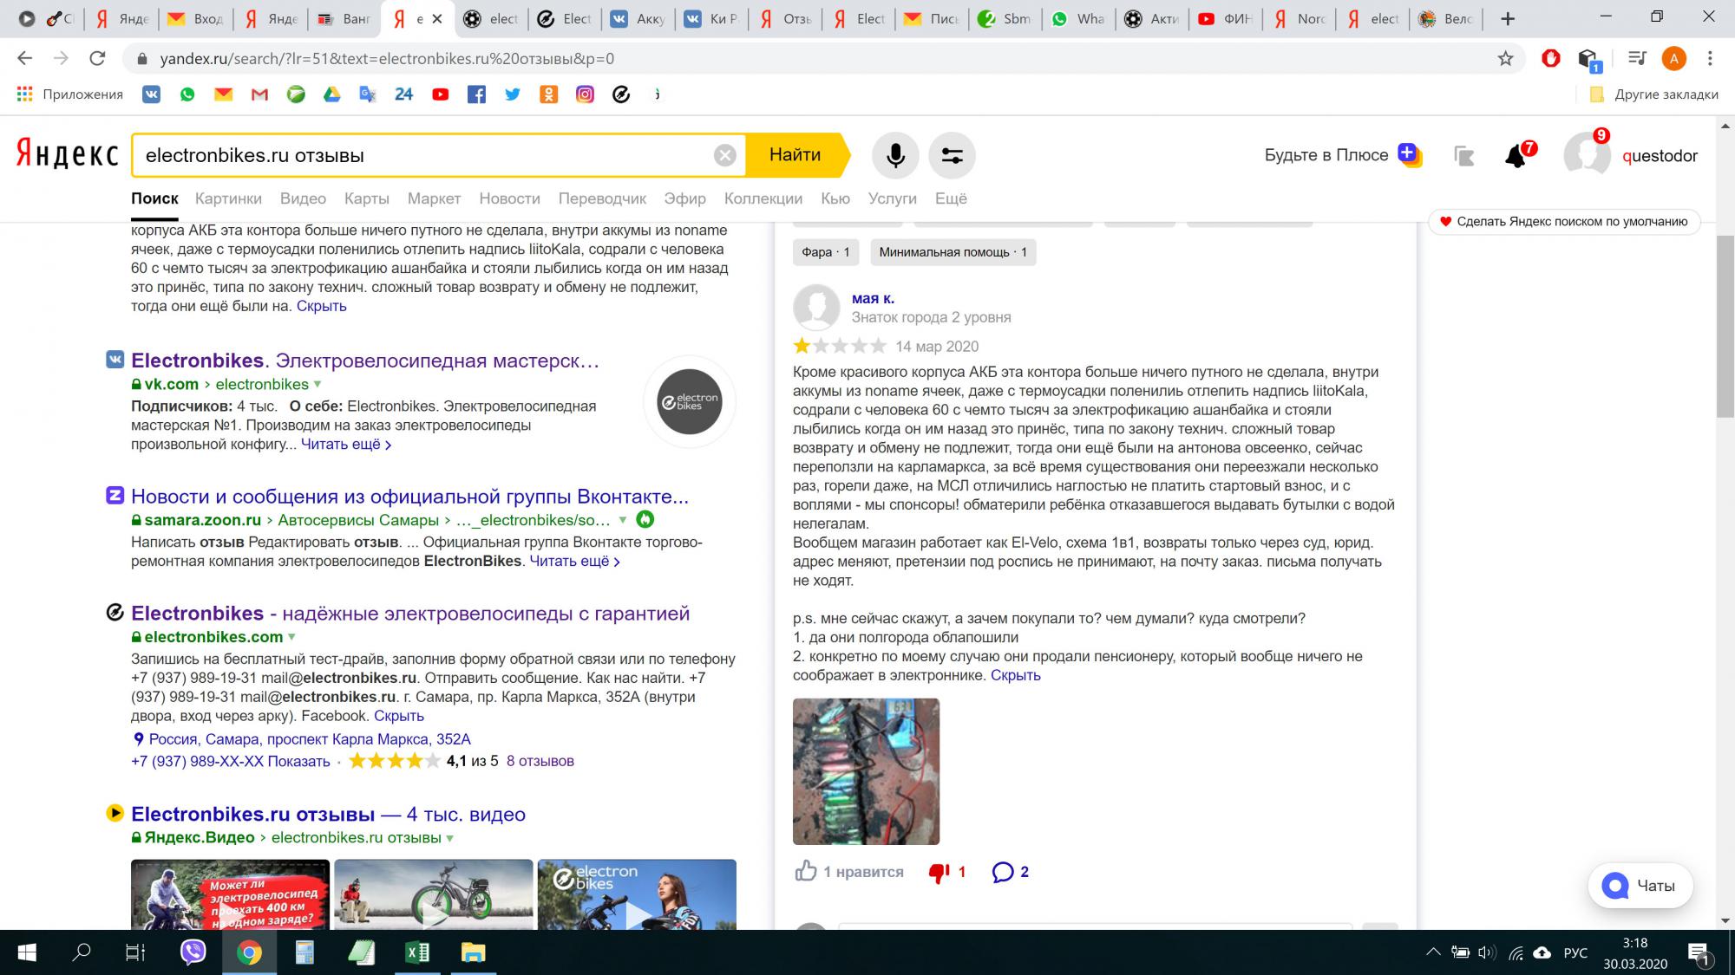Image resolution: width=1735 pixels, height=975 pixels.
Task: Open 'Другие закладки' bookmarks folder
Action: pyautogui.click(x=1655, y=94)
